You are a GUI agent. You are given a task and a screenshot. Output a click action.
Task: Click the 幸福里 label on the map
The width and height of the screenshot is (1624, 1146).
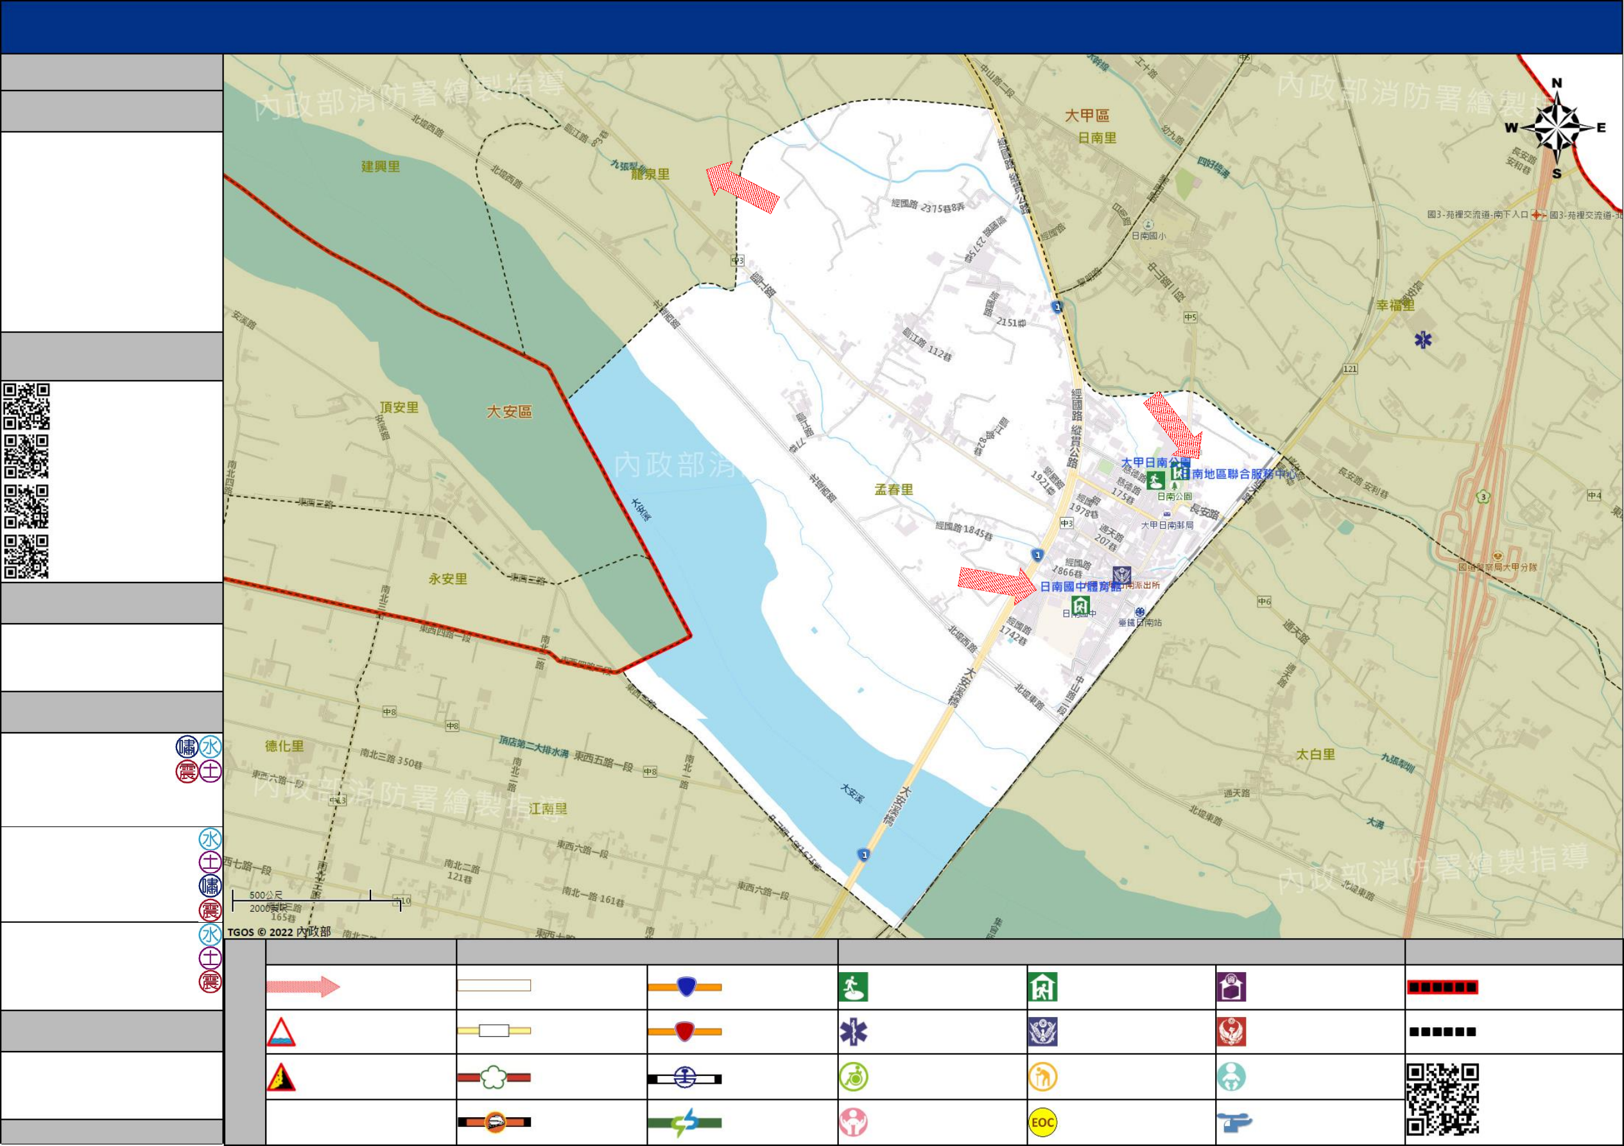[x=1395, y=305]
